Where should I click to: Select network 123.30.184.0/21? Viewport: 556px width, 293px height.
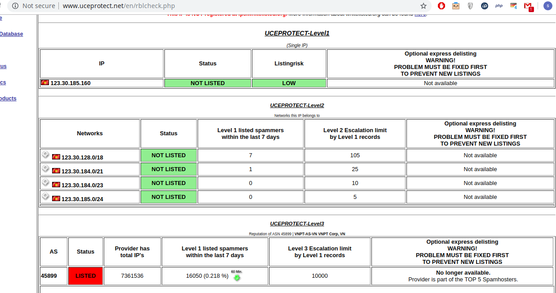pyautogui.click(x=82, y=172)
